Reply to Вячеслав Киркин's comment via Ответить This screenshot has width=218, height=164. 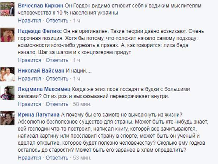click(x=57, y=20)
